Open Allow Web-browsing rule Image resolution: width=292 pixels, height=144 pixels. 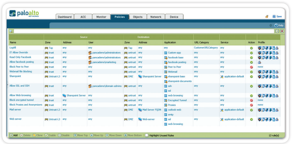(x=20, y=95)
